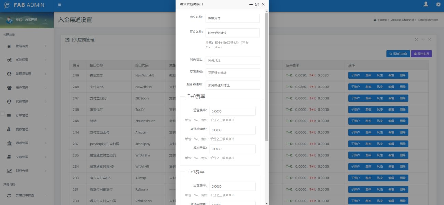This screenshot has height=205, width=444.
Task: Click the dialog's vertical scrollbar thumb
Action: click(x=267, y=77)
